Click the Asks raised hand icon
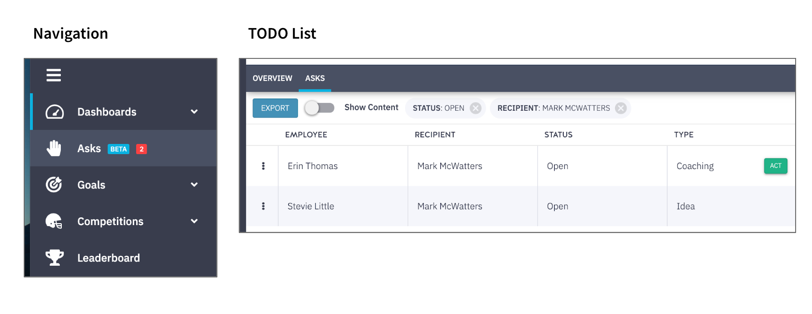 (54, 148)
